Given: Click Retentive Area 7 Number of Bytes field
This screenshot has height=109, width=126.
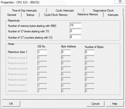Looking at the screenshot, I should [x=90, y=86].
